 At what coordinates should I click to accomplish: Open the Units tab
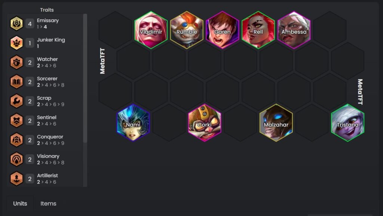(x=20, y=204)
